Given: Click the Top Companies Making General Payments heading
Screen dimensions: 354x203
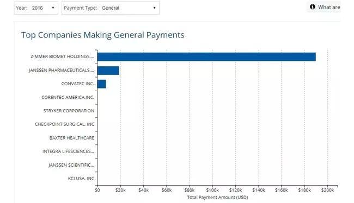Looking at the screenshot, I should point(103,35).
